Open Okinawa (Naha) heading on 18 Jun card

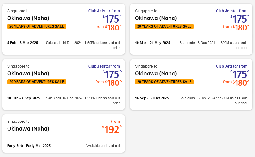click(28, 73)
